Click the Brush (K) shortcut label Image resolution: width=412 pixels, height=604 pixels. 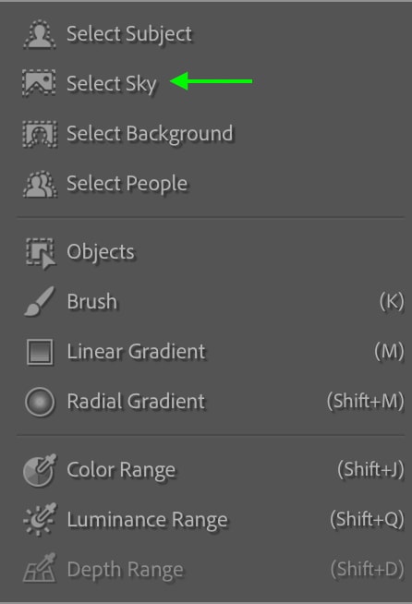(x=392, y=301)
